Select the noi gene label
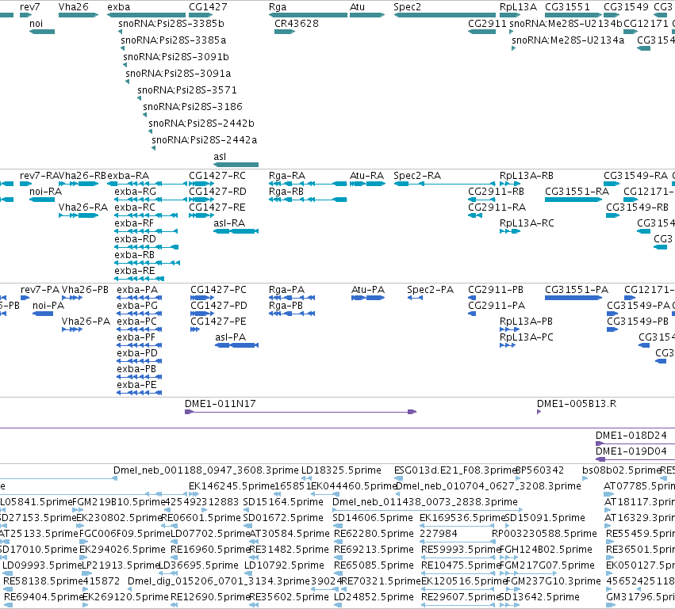 [36, 24]
